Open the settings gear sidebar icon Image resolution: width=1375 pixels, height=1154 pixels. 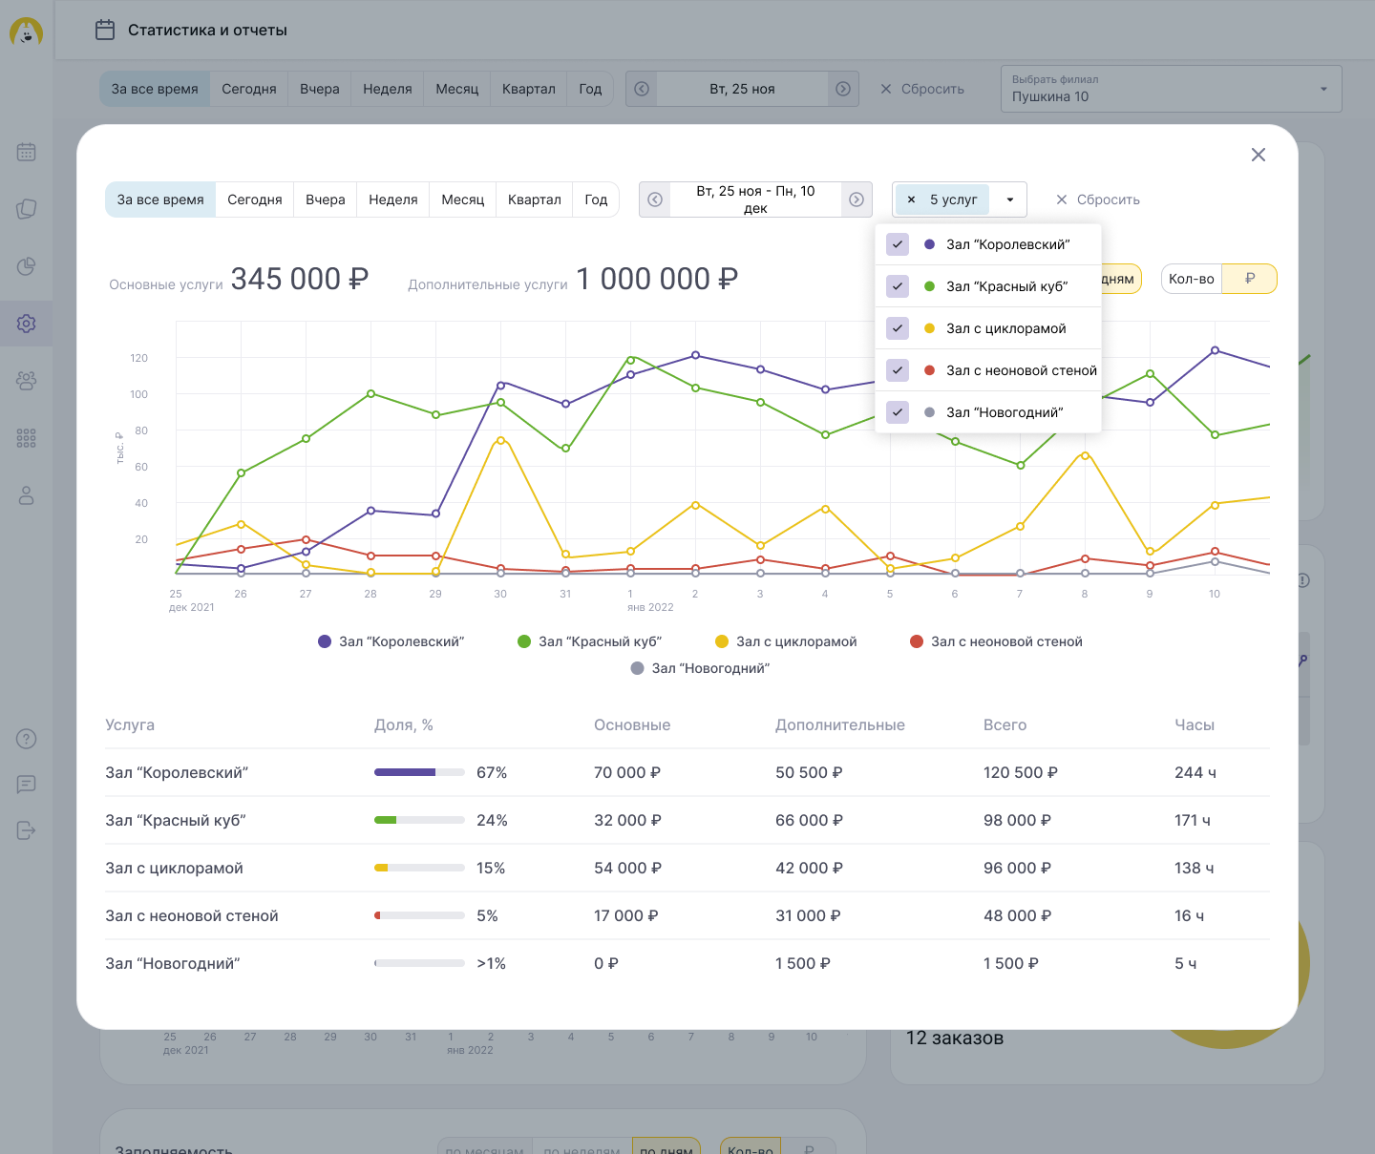click(27, 324)
